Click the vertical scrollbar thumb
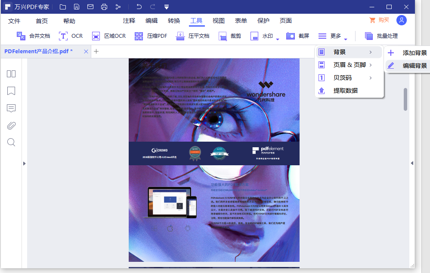This screenshot has height=273, width=430. point(405,99)
